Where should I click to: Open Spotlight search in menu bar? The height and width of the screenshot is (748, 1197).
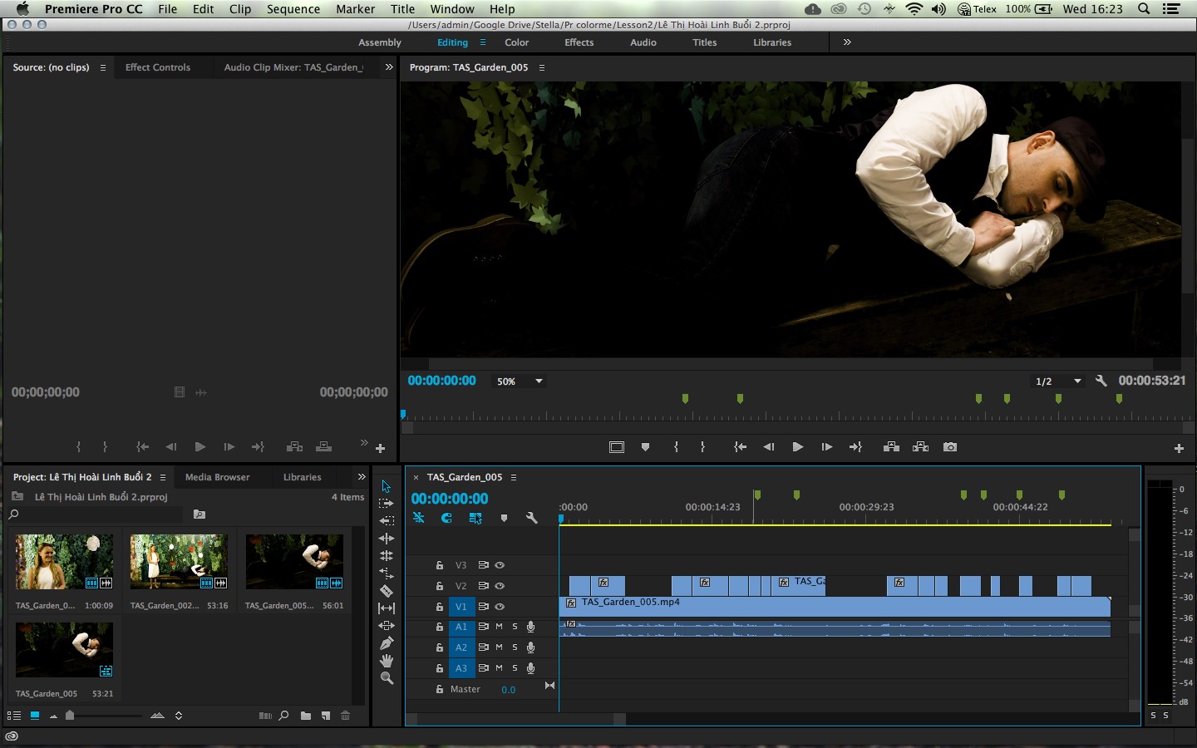coord(1144,9)
